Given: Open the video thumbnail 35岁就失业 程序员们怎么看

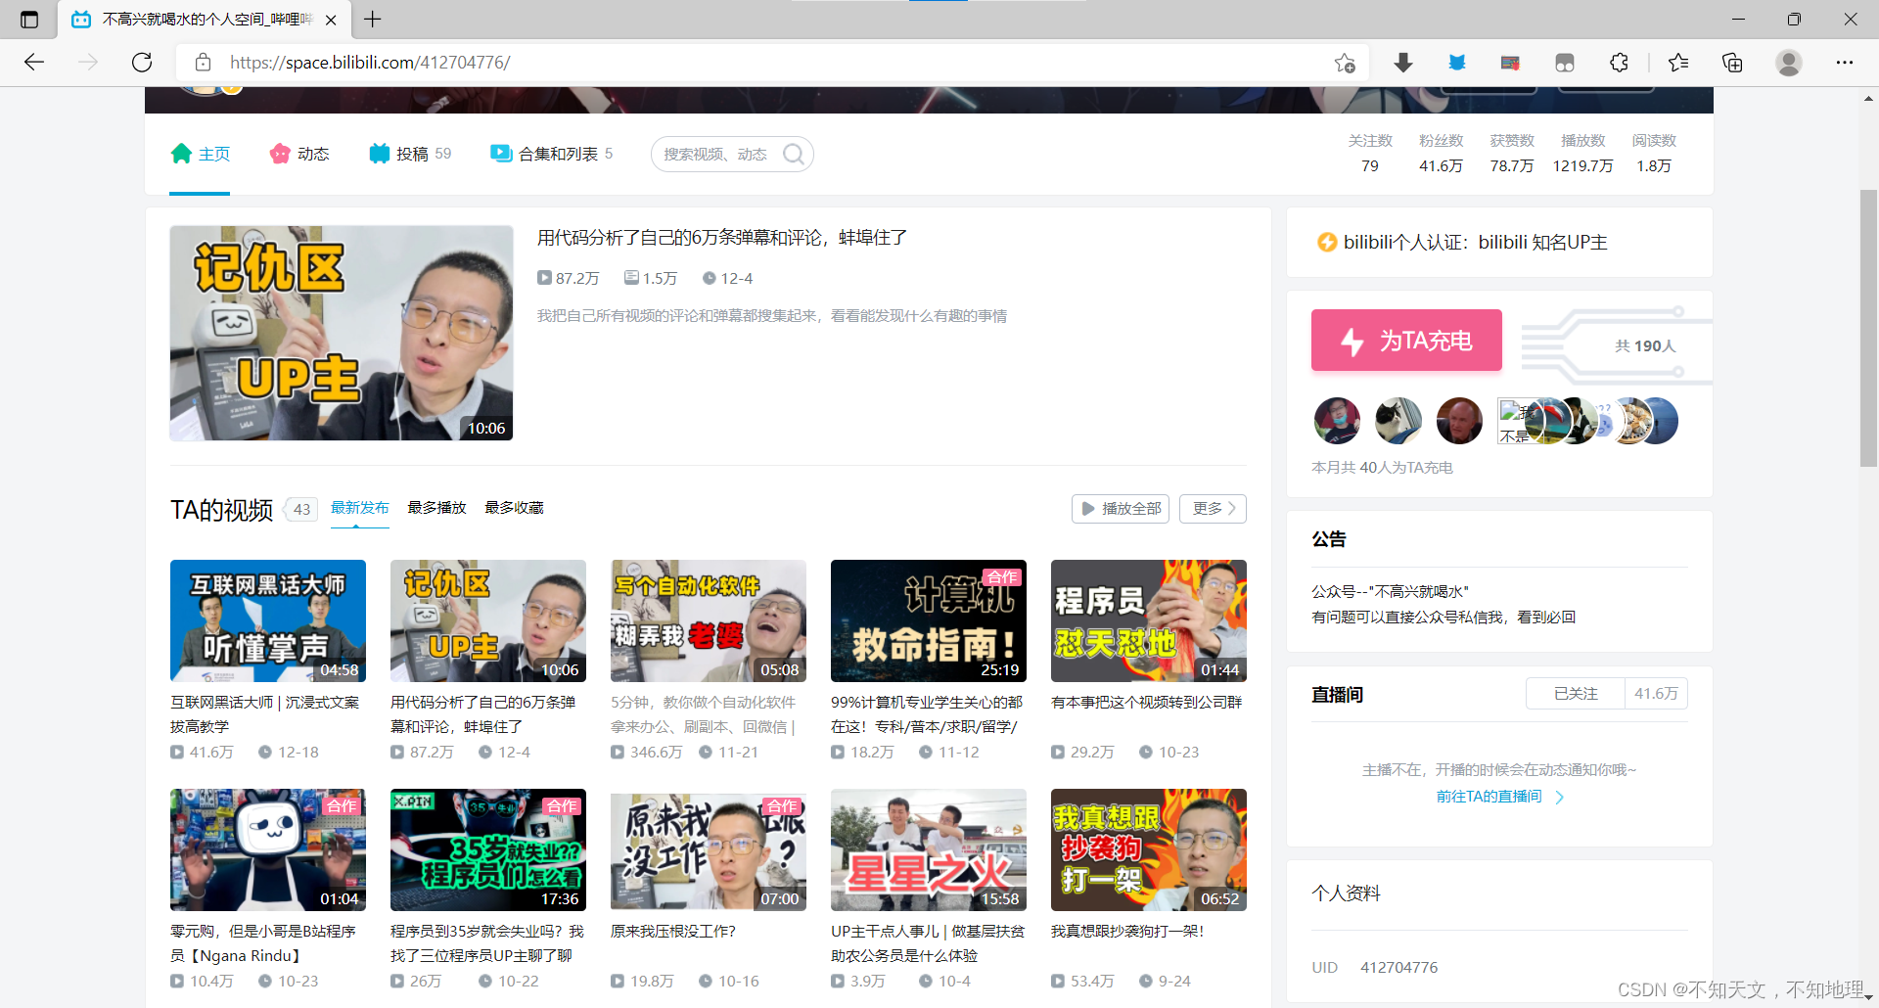Looking at the screenshot, I should pos(488,849).
